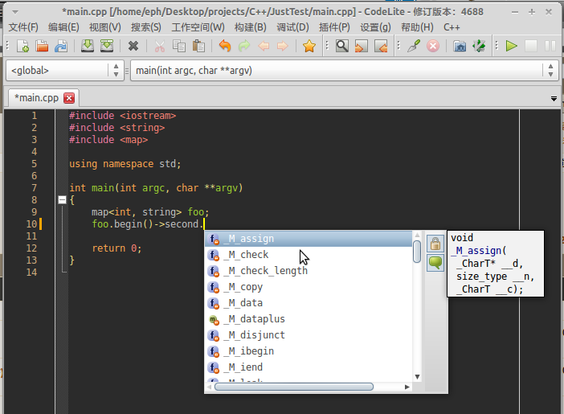This screenshot has width=564, height=414.
Task: Select _M_check in completion list
Action: [x=309, y=255]
